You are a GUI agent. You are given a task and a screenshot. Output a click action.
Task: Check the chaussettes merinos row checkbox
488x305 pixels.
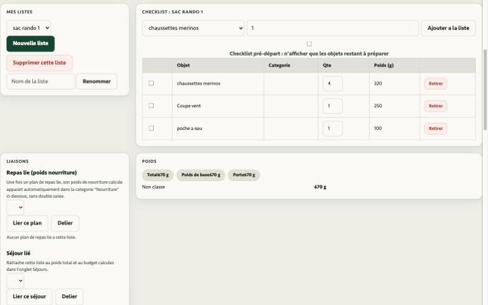point(151,84)
